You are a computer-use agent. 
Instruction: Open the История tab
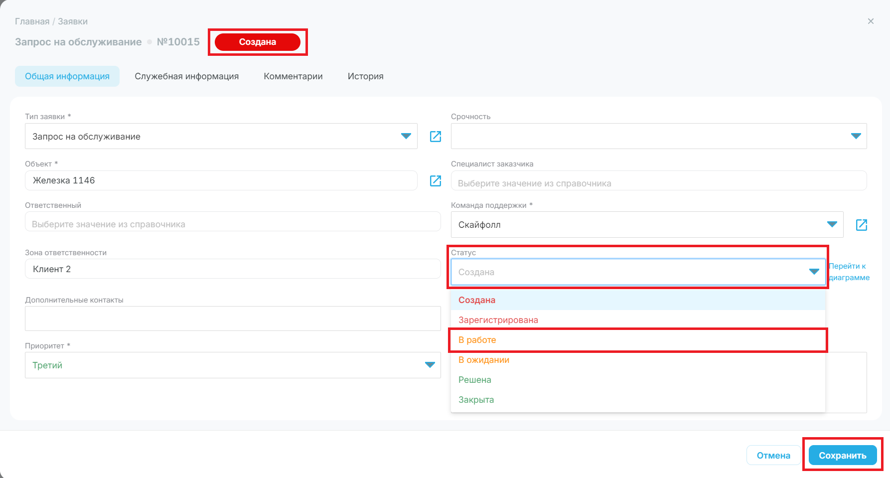[x=365, y=76]
